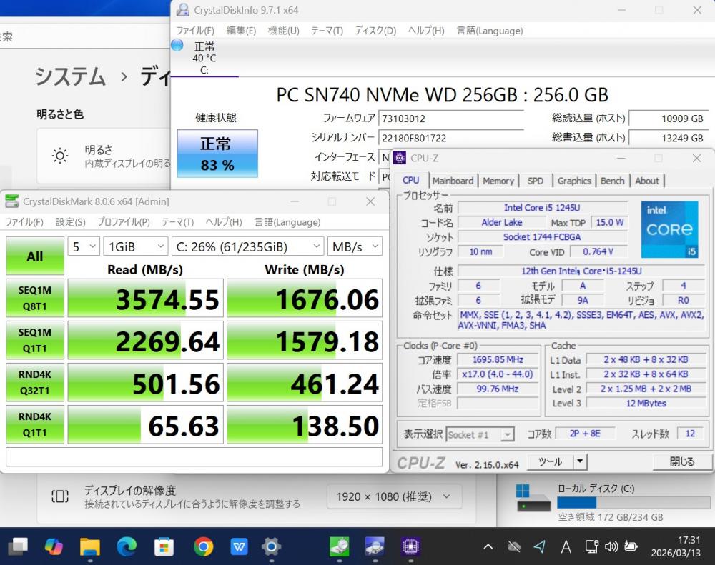Click the battery tray icon
Viewport: 715px width, 565px height.
pyautogui.click(x=631, y=546)
